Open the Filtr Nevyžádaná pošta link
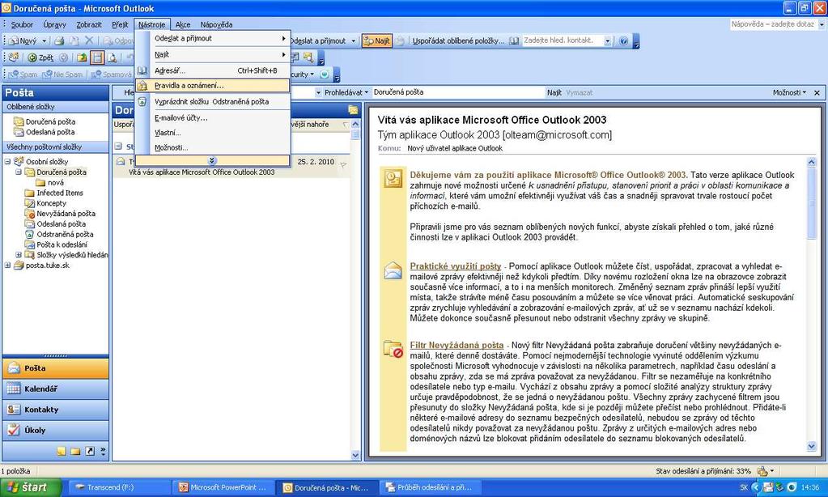Screen dimensions: 828x497 [456, 345]
